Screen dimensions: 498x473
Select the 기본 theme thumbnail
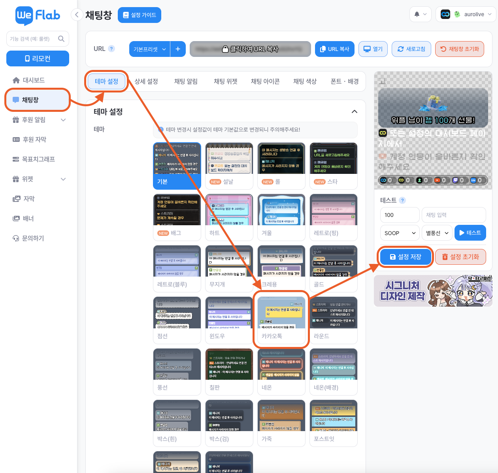(177, 166)
